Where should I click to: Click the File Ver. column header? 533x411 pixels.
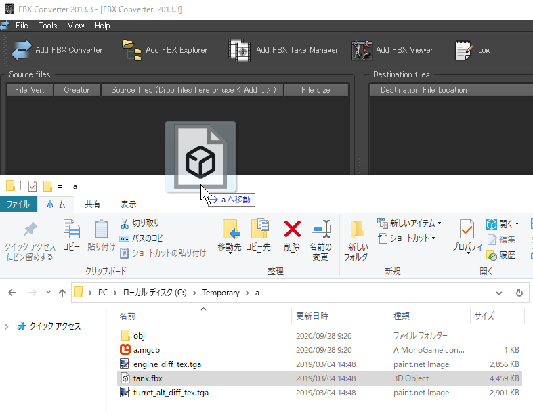tap(30, 90)
